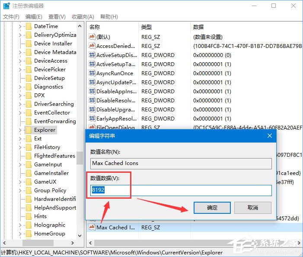The width and height of the screenshot is (303, 257).
Task: Click tree pane scroll down arrow
Action: pyautogui.click(x=80, y=235)
